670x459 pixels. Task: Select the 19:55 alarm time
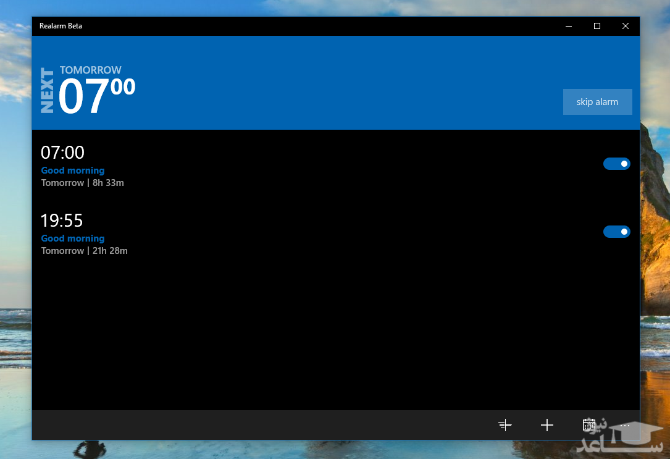[62, 221]
